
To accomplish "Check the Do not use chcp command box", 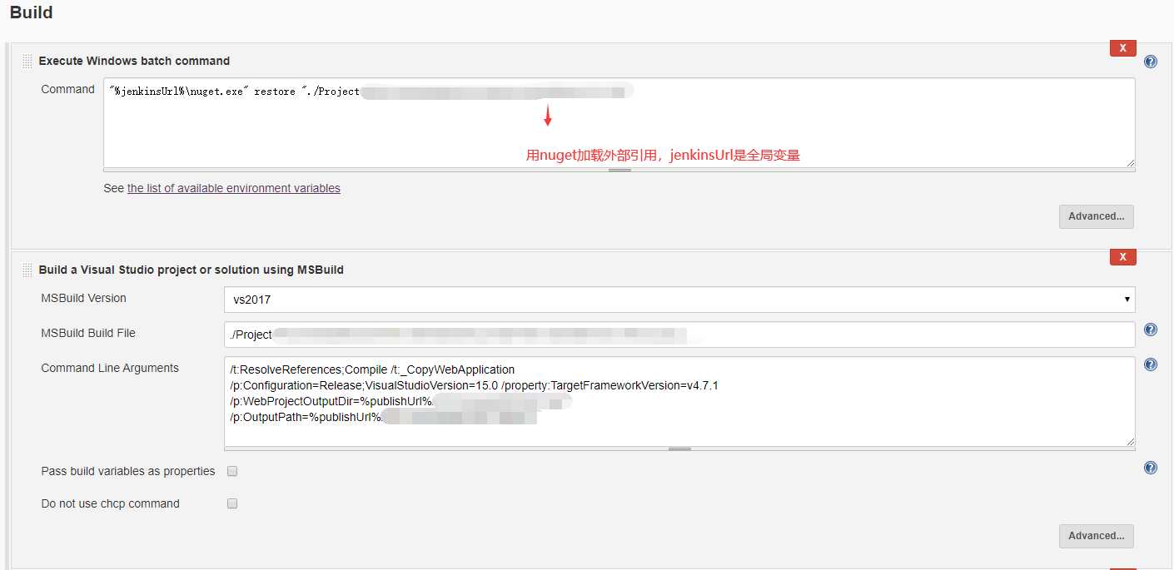I will [232, 503].
